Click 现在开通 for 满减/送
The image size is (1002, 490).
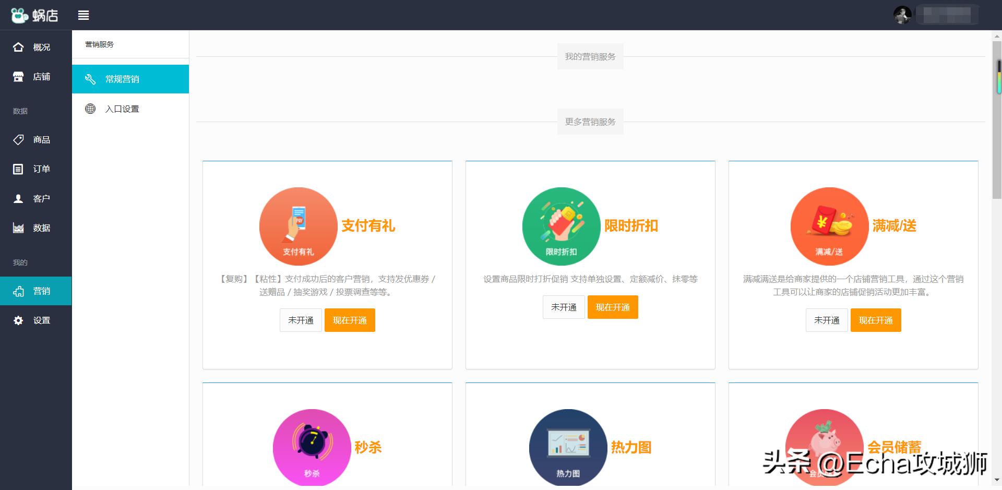[876, 320]
